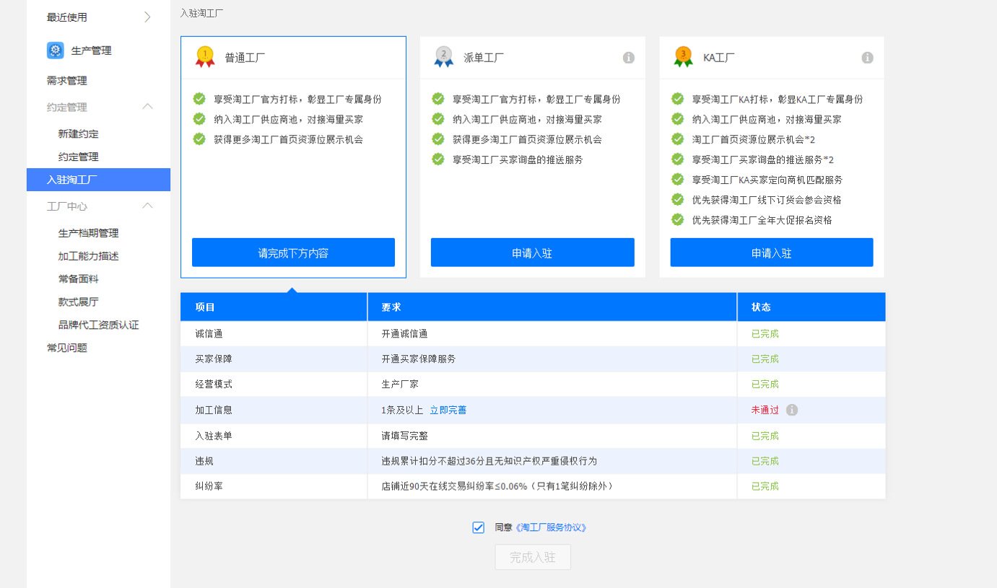The height and width of the screenshot is (588, 997).
Task: Open 需求管理 in sidebar
Action: [67, 81]
